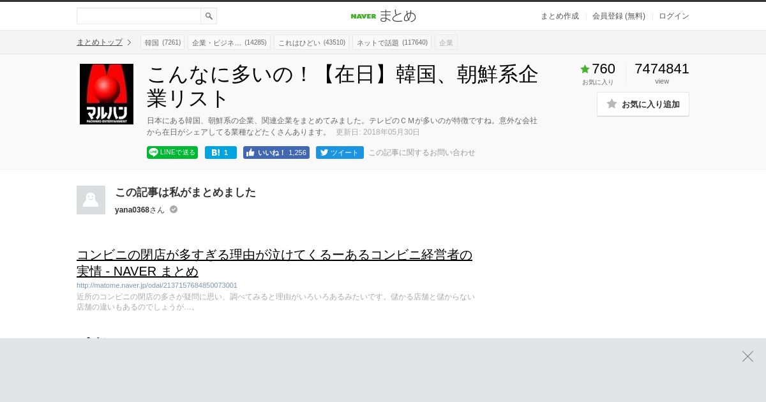This screenshot has height=402, width=766.
Task: Click the breadcrumb chevron after まとめトップ
Action: (129, 42)
